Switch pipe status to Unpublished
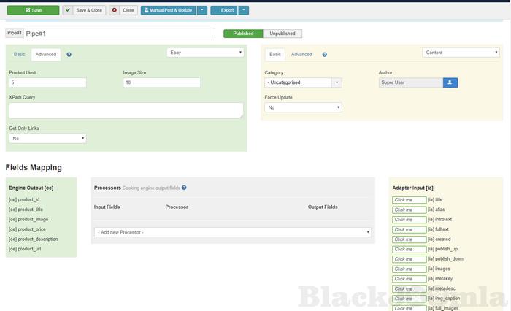This screenshot has height=311, width=511. tap(283, 34)
